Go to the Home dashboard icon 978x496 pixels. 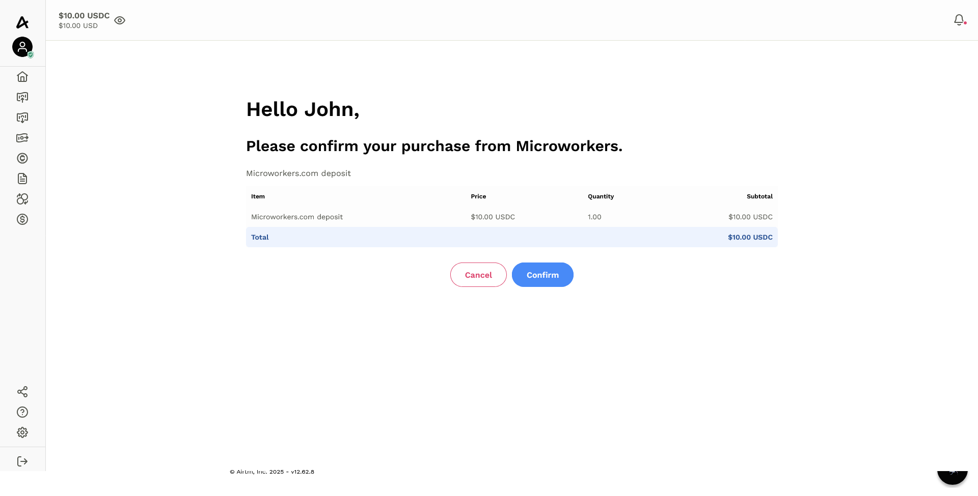tap(22, 77)
